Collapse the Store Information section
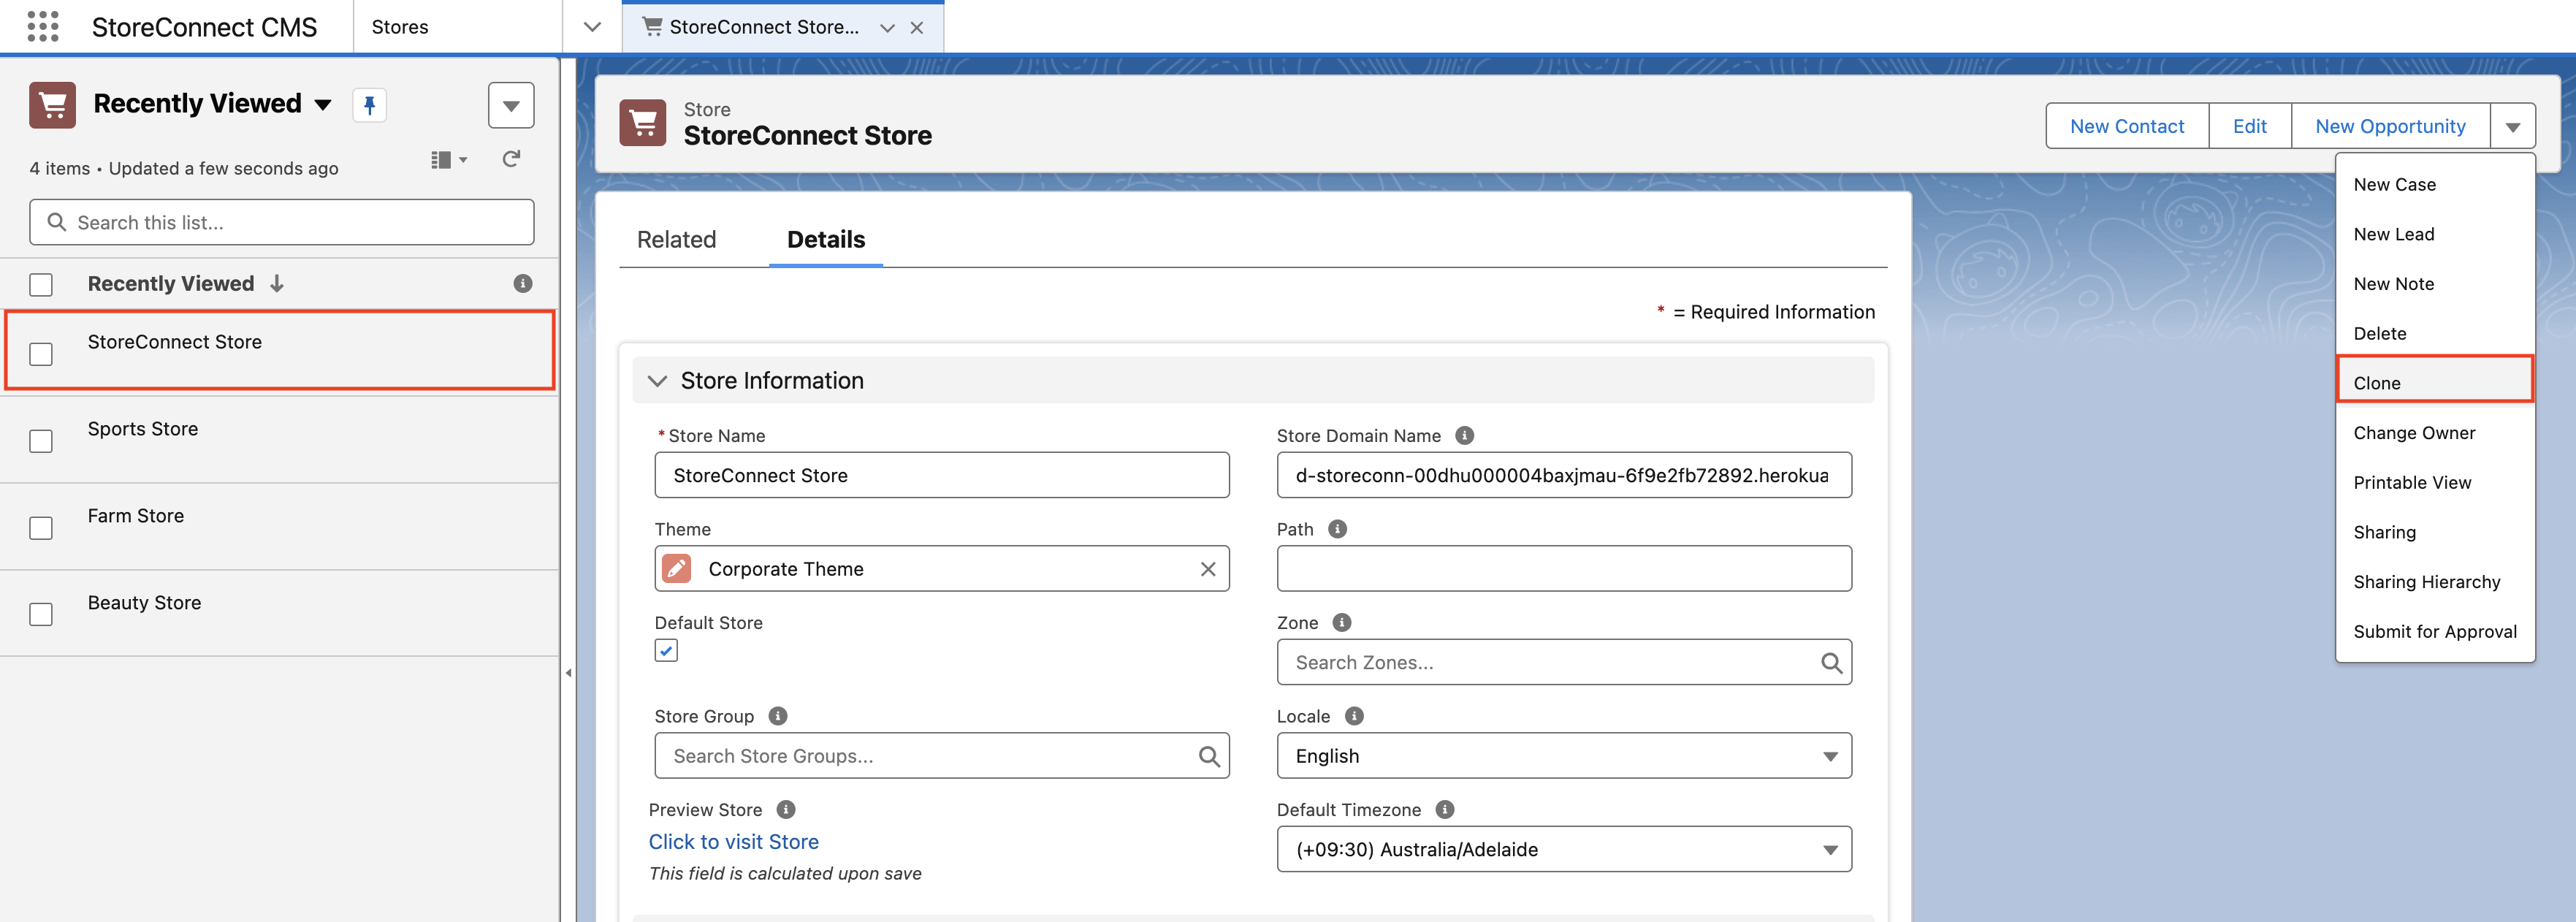This screenshot has height=922, width=2576. (x=657, y=381)
